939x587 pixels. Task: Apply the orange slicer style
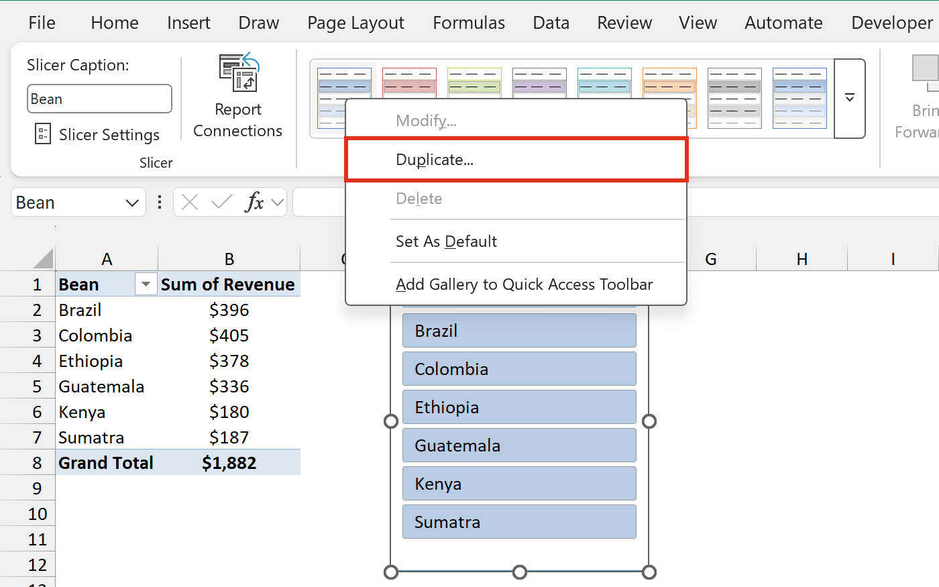click(x=669, y=83)
